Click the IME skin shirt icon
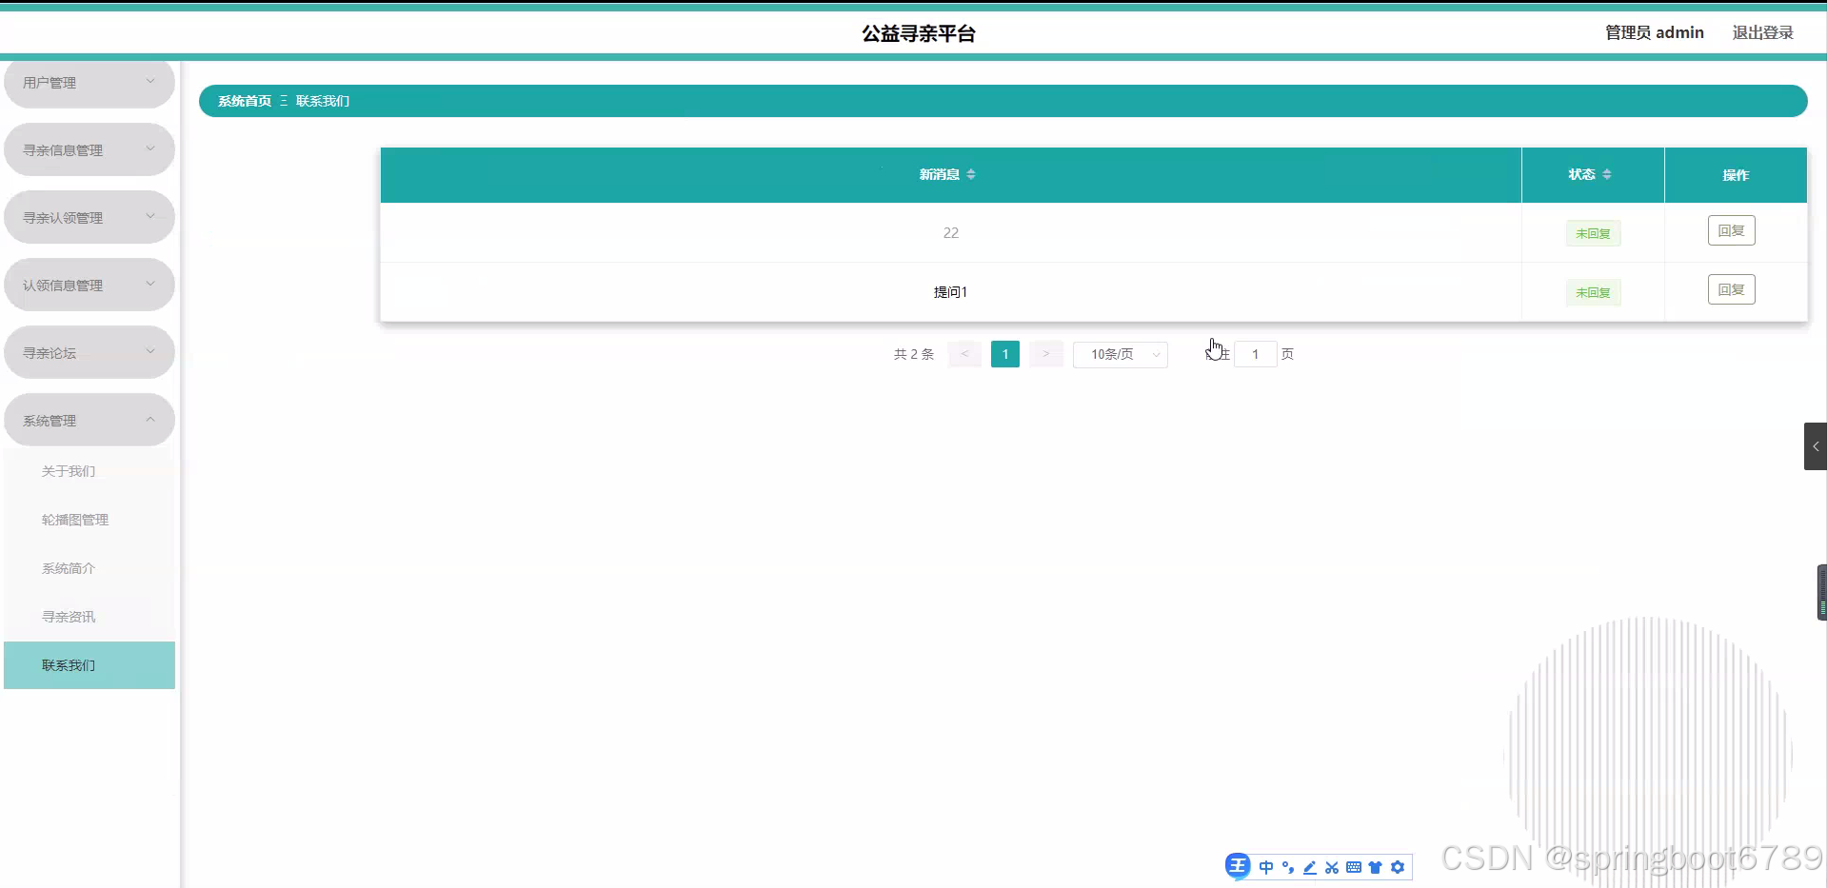This screenshot has height=888, width=1827. [x=1376, y=867]
